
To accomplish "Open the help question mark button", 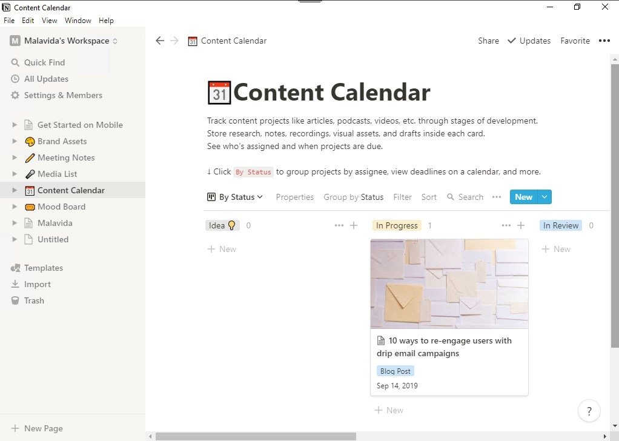I will point(589,411).
